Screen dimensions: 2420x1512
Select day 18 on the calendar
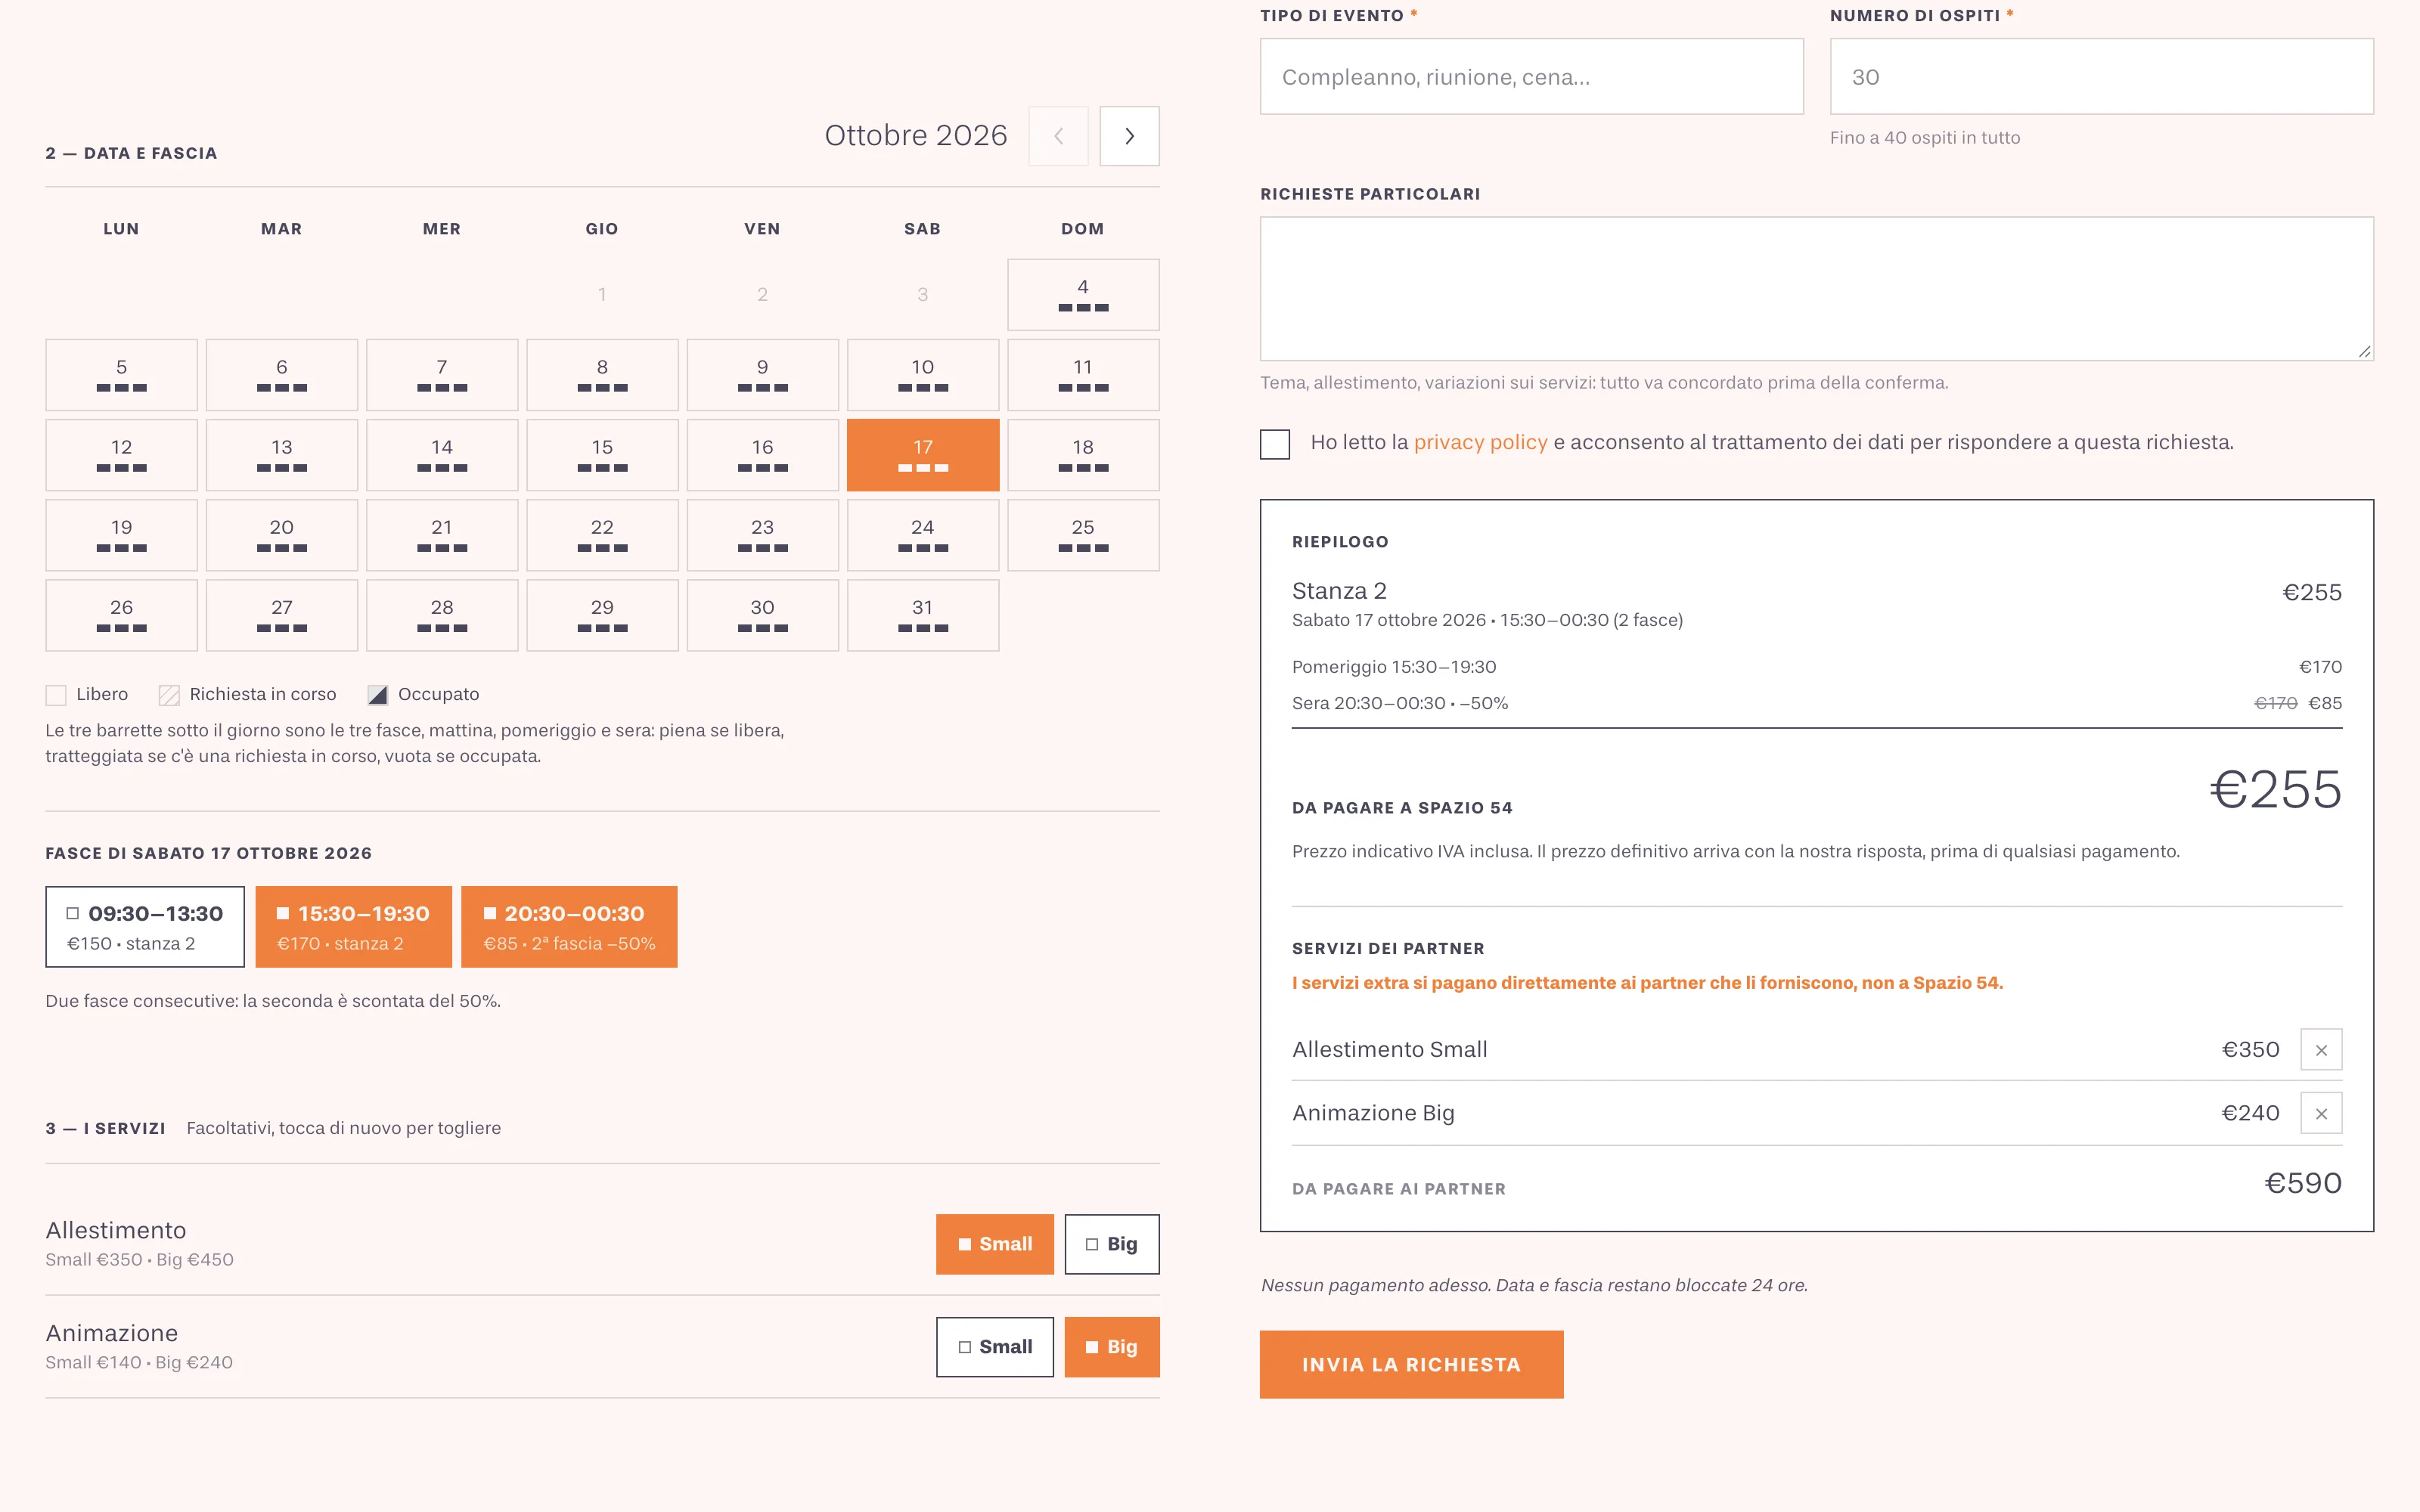1083,455
